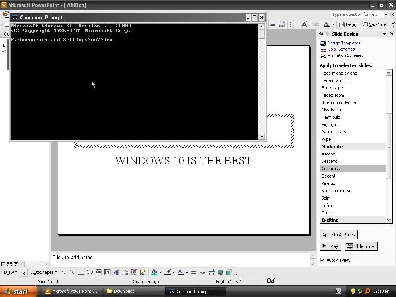
Task: Open the Windows Start menu
Action: point(19,291)
